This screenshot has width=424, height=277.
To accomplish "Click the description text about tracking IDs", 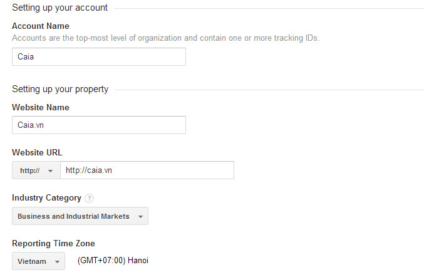I will click(166, 38).
